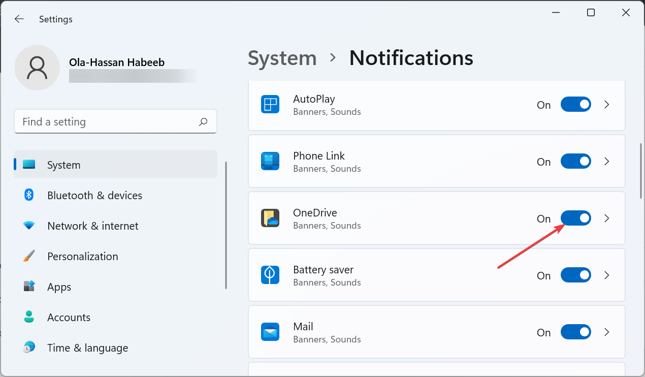This screenshot has width=645, height=377.
Task: Click the Accounts person icon in the sidebar
Action: point(29,317)
